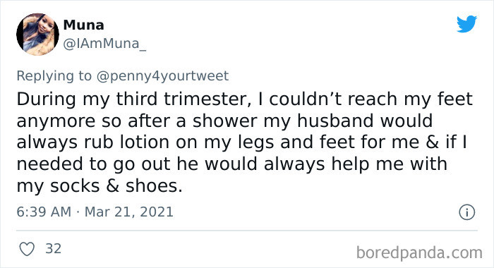Open the Mar 21, 2021 date

click(129, 212)
